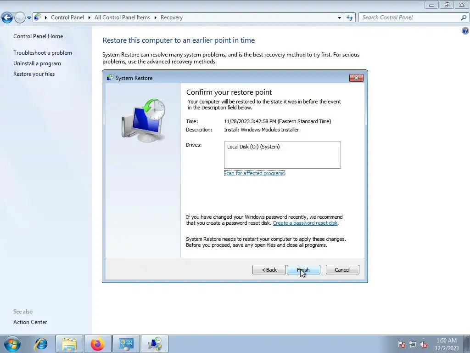This screenshot has width=470, height=353.
Task: Open Action Center flag tray icon
Action: coord(402,344)
